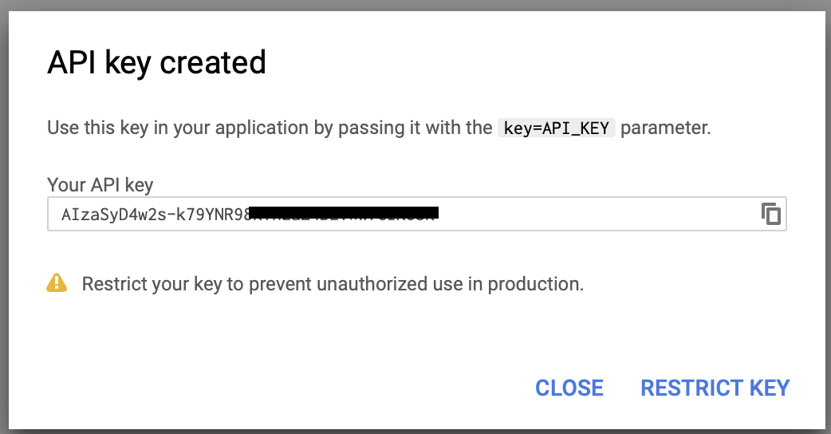Click the 'Your API key' field label
This screenshot has width=831, height=434.
pyautogui.click(x=100, y=185)
